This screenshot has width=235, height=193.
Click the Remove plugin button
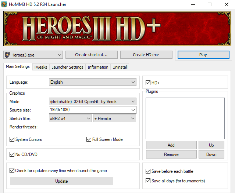pyautogui.click(x=171, y=154)
